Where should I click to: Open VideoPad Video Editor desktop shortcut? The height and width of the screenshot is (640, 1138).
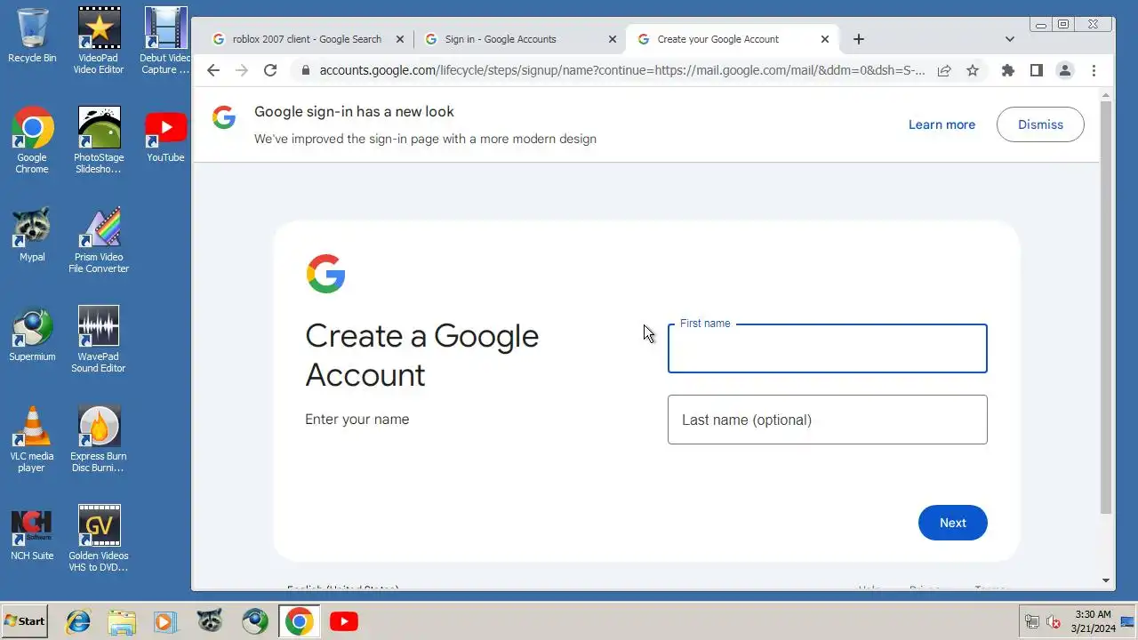(99, 40)
